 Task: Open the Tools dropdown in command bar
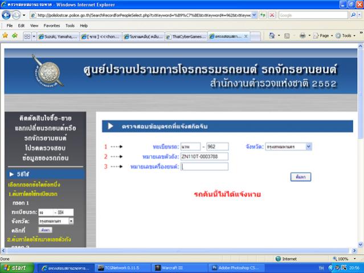[346, 36]
